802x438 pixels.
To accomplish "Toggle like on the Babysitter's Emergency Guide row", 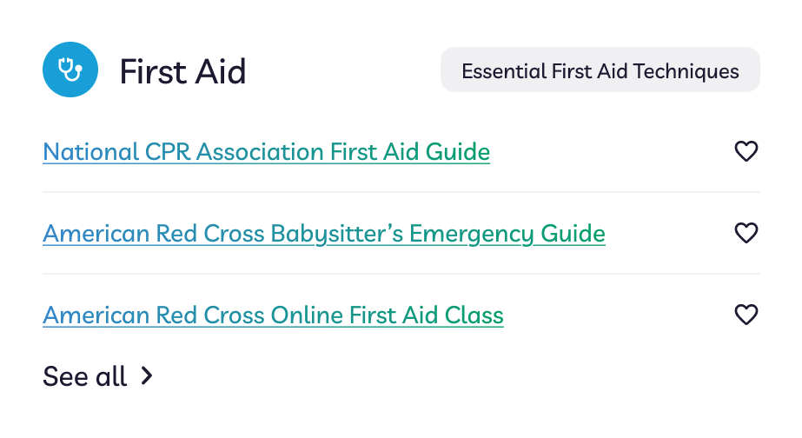I will 746,233.
